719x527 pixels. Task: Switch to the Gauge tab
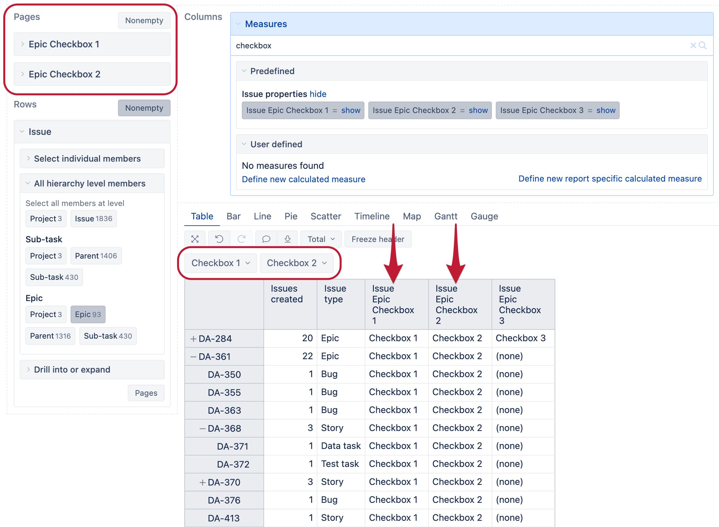click(x=484, y=216)
